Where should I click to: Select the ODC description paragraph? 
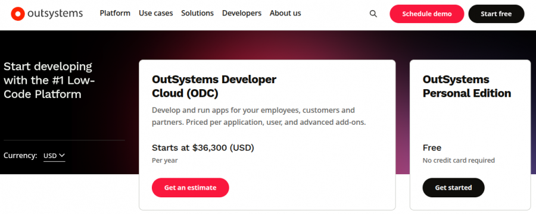click(x=259, y=117)
